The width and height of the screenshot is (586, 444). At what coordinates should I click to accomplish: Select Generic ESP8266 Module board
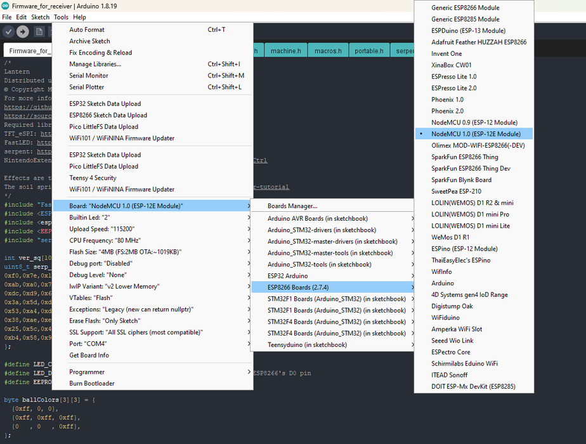(474, 8)
